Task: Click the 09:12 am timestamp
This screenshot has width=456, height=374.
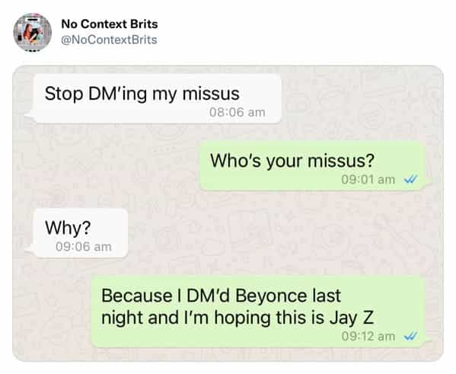Action: 368,336
